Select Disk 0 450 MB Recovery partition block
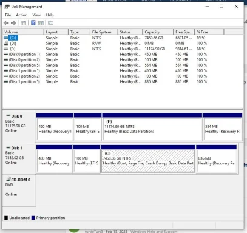 (x=55, y=127)
